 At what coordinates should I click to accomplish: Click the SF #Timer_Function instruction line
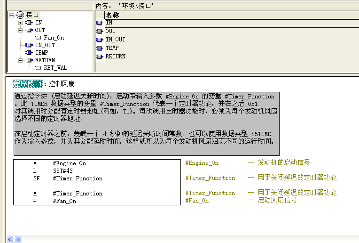[68, 178]
